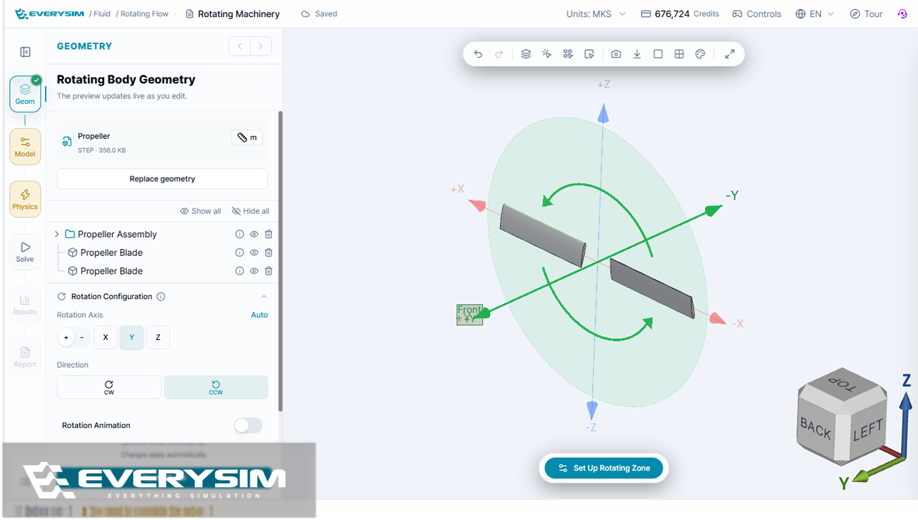Open Controls in the header
The height and width of the screenshot is (520, 918).
[757, 14]
